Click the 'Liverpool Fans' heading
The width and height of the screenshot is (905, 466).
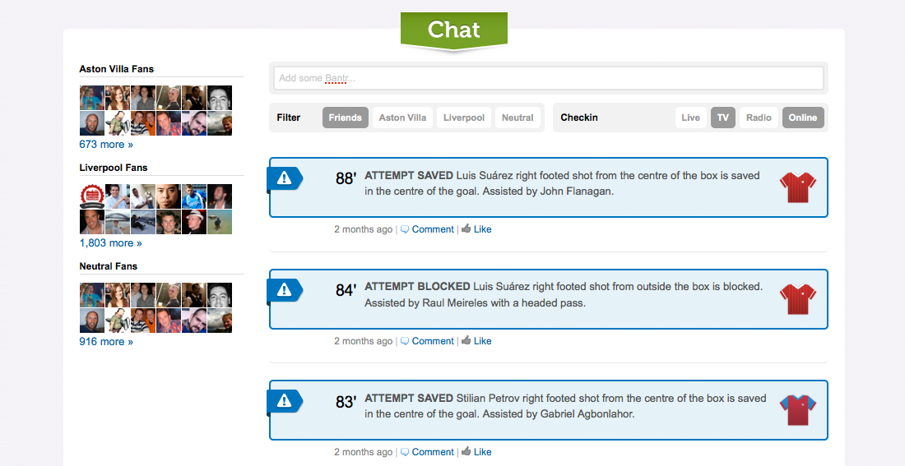[114, 168]
